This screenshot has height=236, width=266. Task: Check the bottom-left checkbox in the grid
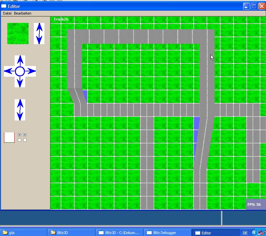coord(20,140)
